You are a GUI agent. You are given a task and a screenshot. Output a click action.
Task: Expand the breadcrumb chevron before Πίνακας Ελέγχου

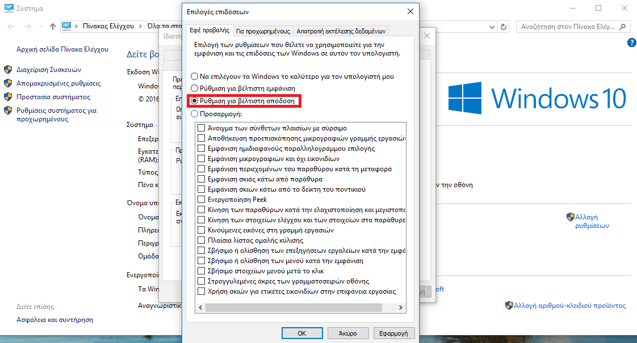pos(76,26)
